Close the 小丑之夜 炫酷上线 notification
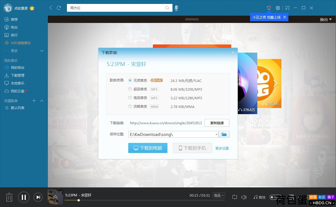The height and width of the screenshot is (207, 336). click(x=284, y=17)
